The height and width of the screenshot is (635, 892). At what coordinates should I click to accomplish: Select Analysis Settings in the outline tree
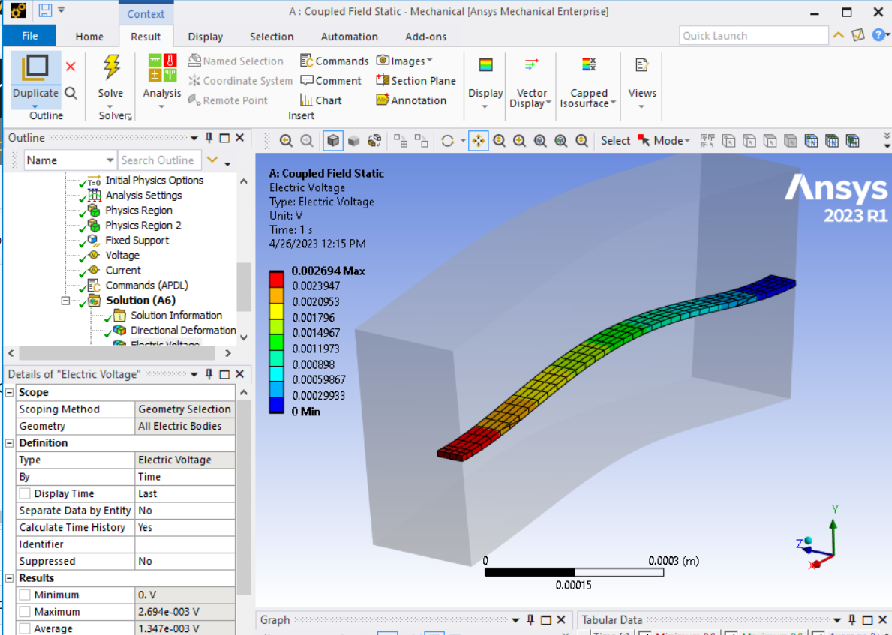143,196
